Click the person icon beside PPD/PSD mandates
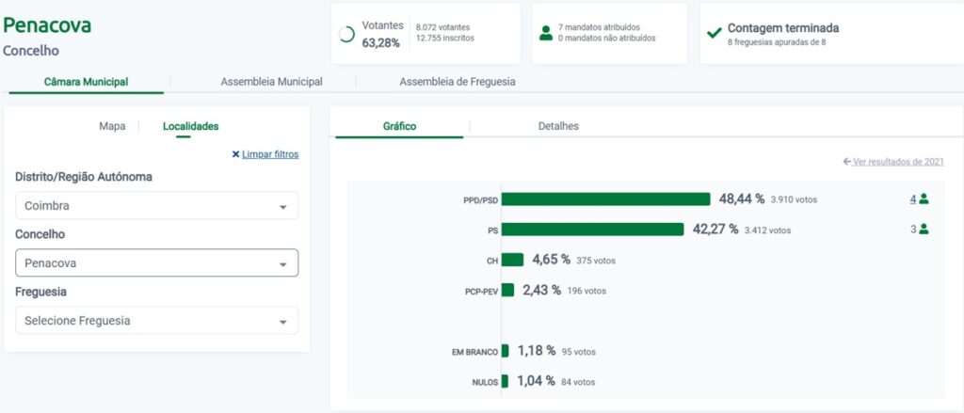 click(924, 199)
